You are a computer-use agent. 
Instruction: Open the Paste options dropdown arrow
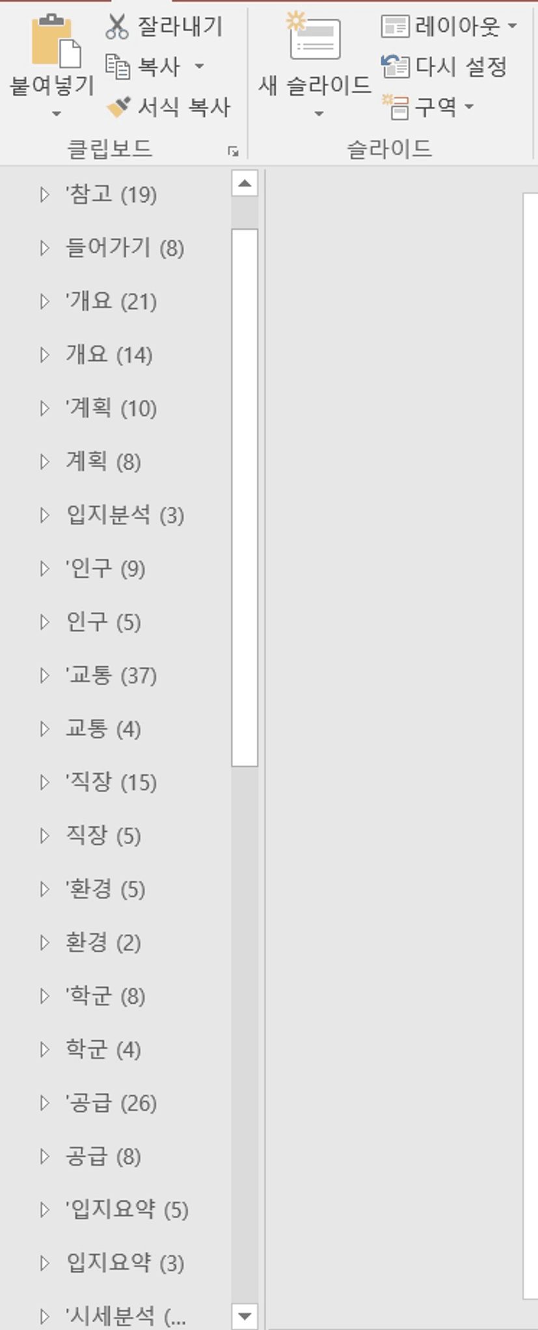(x=57, y=113)
